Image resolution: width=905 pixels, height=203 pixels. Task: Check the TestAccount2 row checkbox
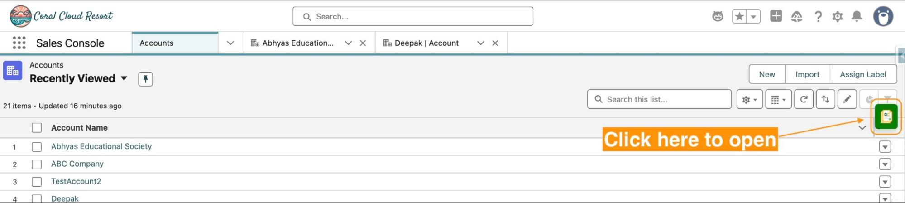[37, 182]
